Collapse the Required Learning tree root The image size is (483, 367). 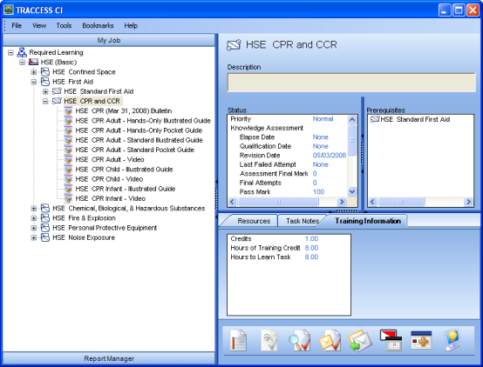click(x=10, y=52)
